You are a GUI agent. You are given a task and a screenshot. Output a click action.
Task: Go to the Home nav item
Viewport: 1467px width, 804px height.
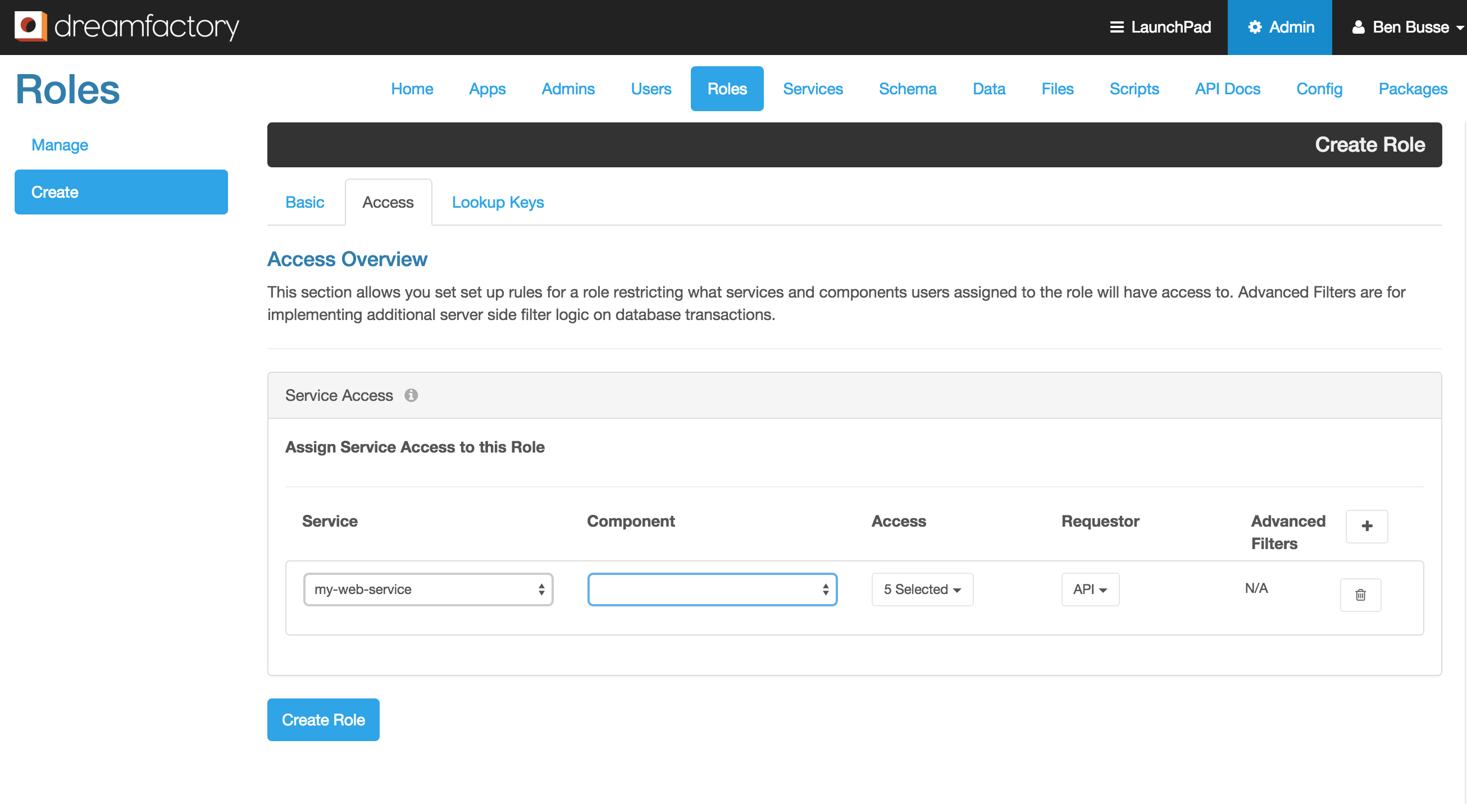coord(412,89)
